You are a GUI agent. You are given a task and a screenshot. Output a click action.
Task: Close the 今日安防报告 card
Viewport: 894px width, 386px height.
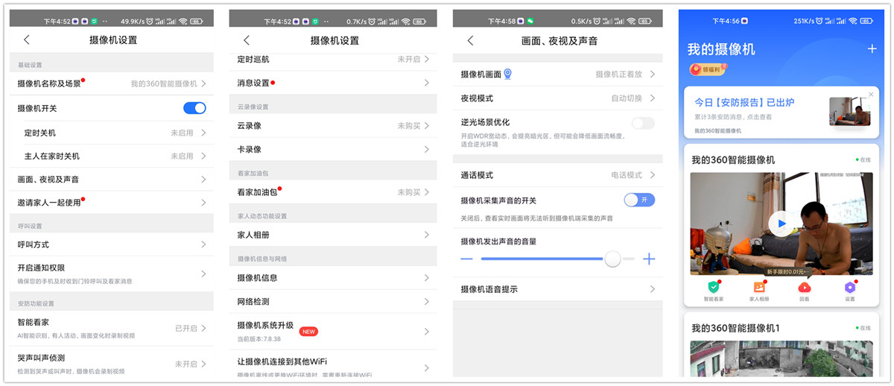871,95
